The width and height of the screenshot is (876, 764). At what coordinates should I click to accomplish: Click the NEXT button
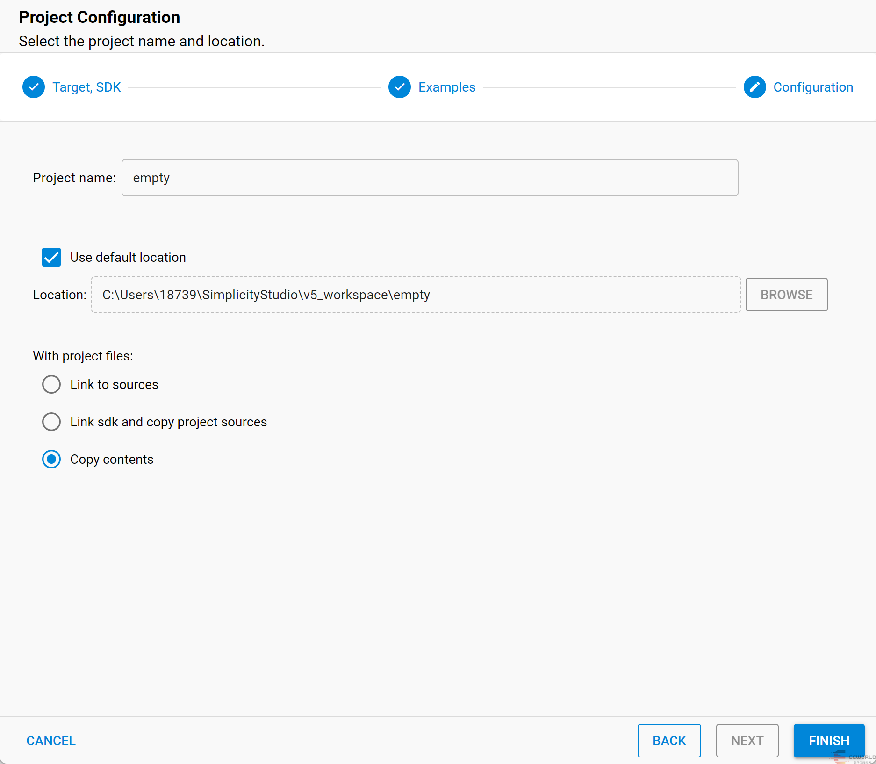747,741
